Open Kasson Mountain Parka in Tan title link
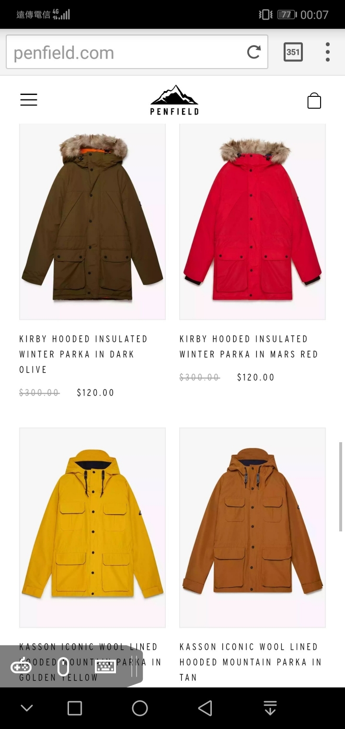The width and height of the screenshot is (345, 729). coord(251,662)
